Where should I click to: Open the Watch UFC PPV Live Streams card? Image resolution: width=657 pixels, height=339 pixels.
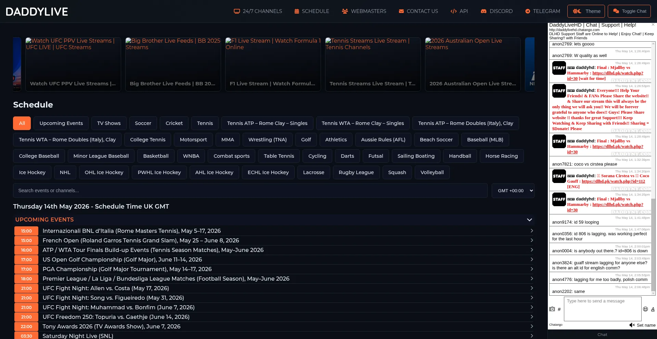73,64
